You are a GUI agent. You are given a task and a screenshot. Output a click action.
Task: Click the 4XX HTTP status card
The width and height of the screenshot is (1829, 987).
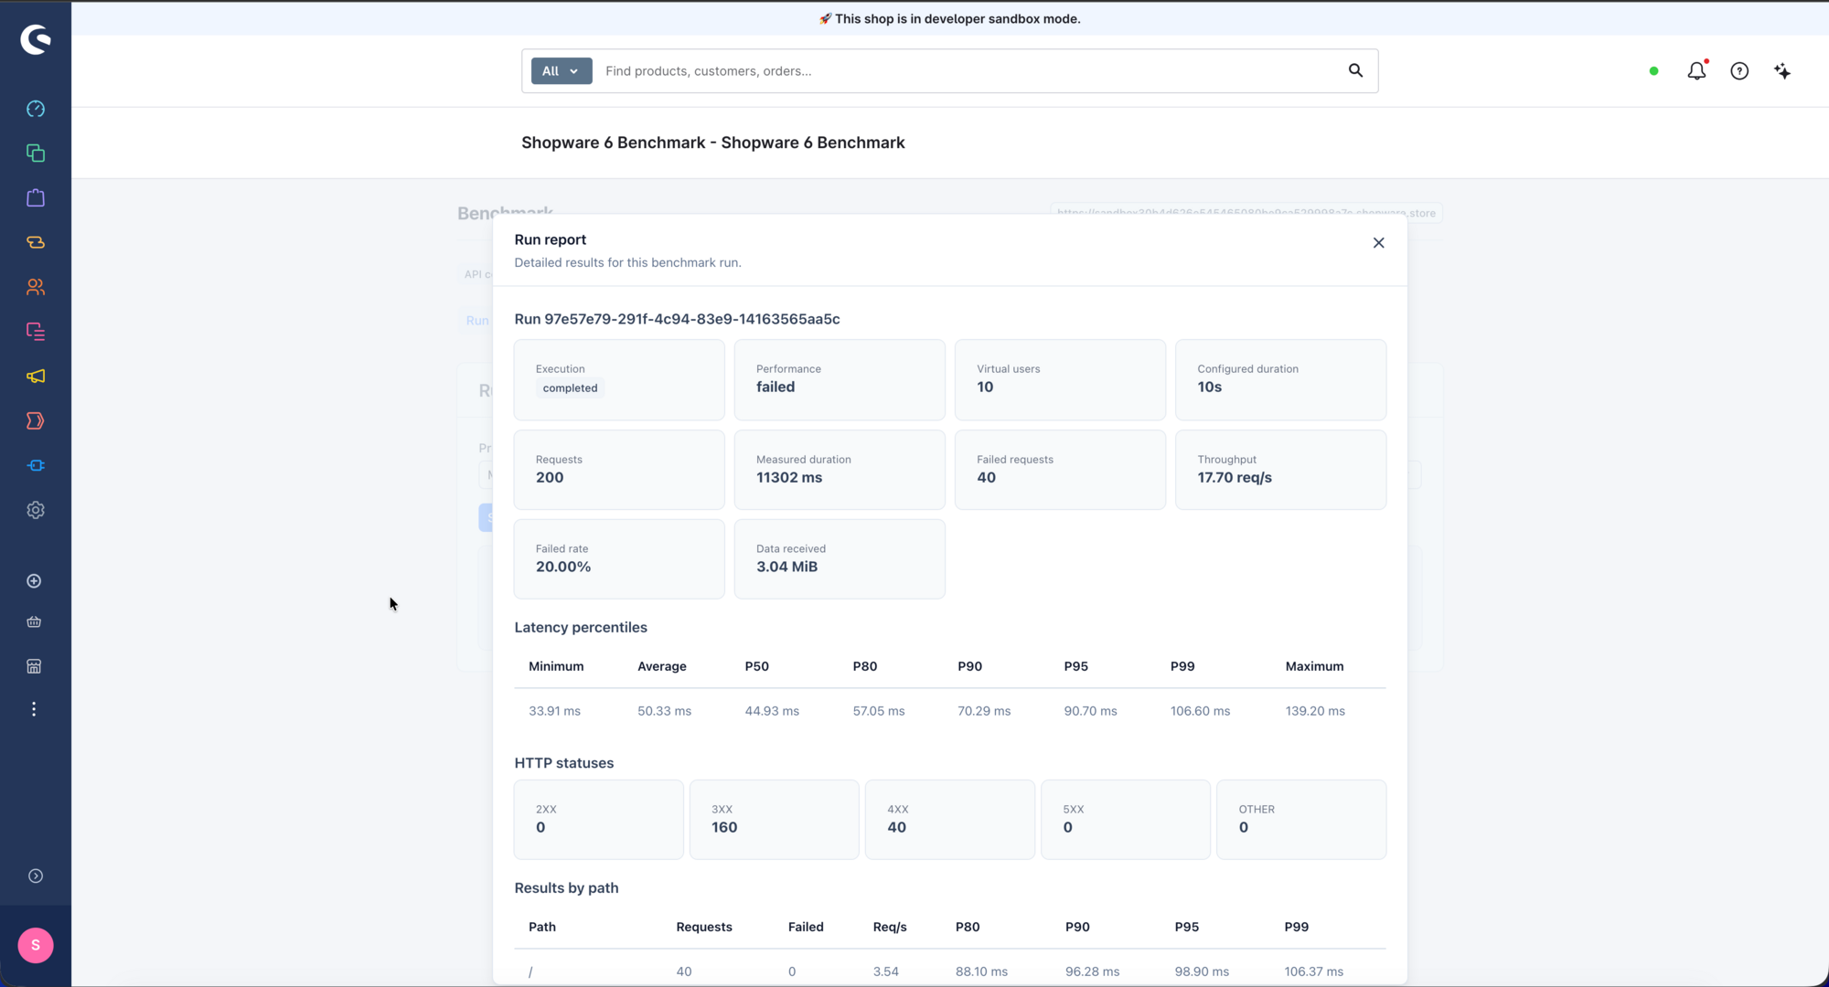click(949, 819)
